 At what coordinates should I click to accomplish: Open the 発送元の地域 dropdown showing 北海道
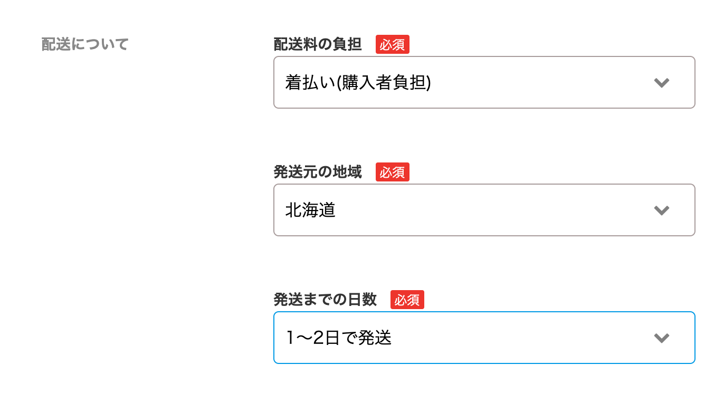click(x=484, y=210)
